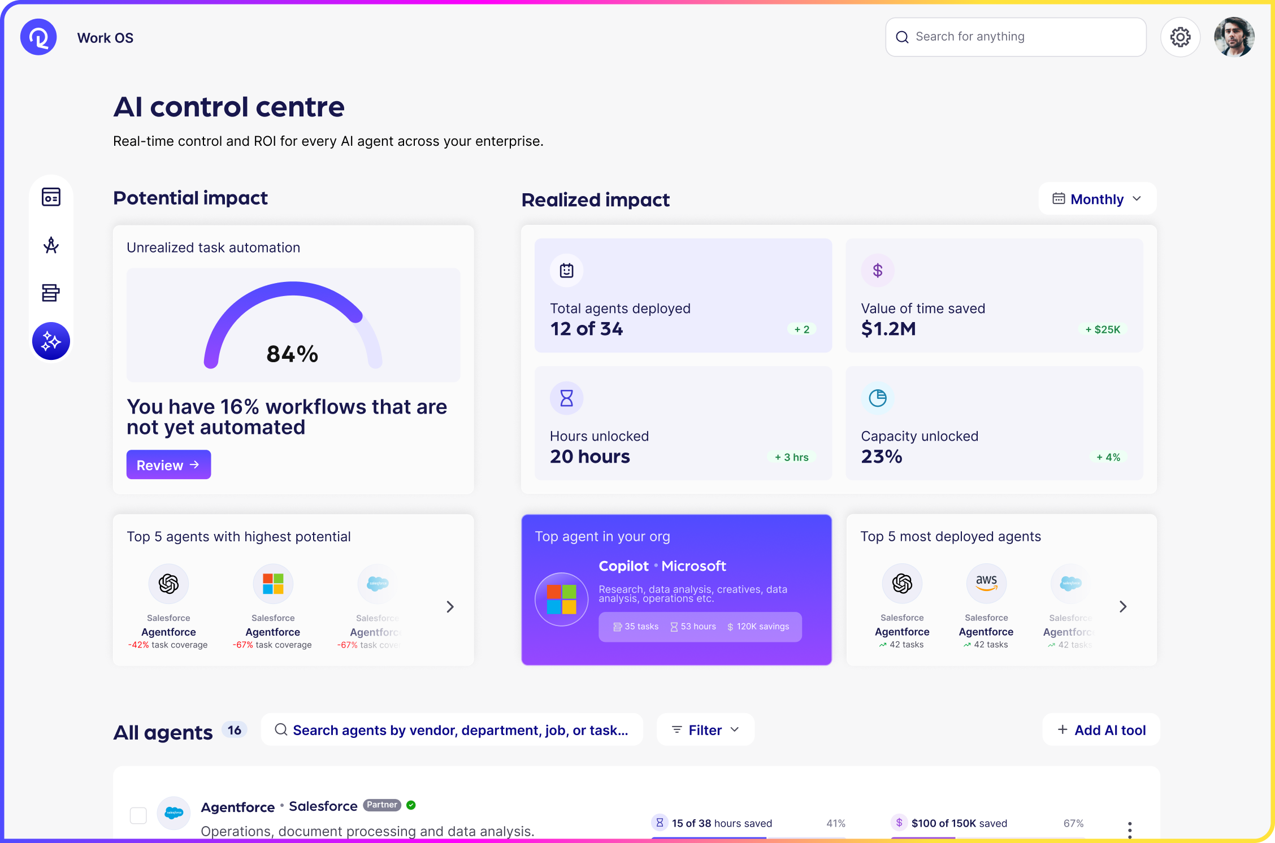Click the Search for anything field
1275x843 pixels.
pos(1016,37)
